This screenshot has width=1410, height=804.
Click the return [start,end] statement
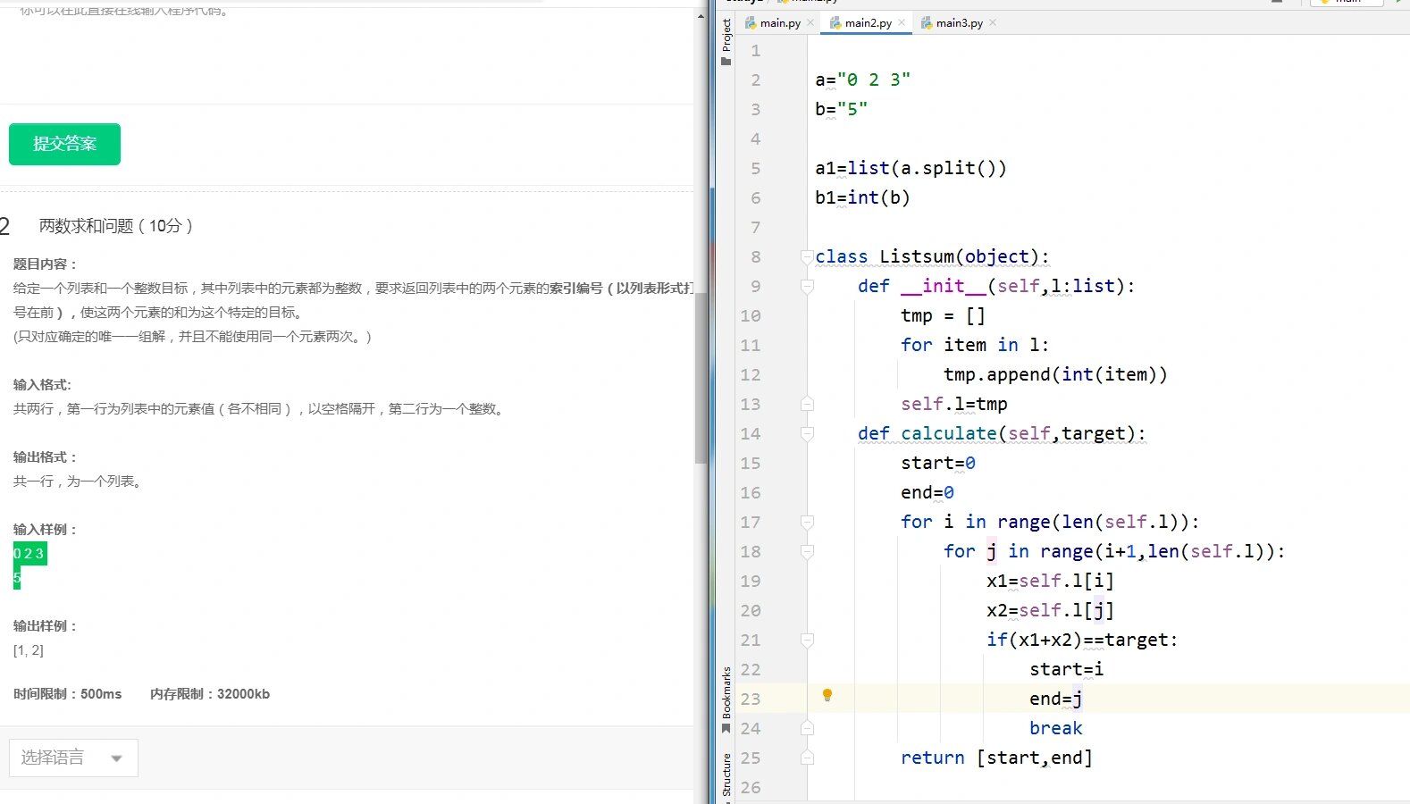tap(996, 758)
